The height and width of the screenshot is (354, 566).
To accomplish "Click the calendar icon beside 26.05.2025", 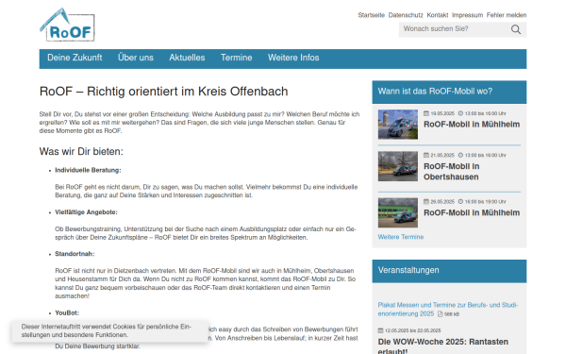I will pos(426,202).
